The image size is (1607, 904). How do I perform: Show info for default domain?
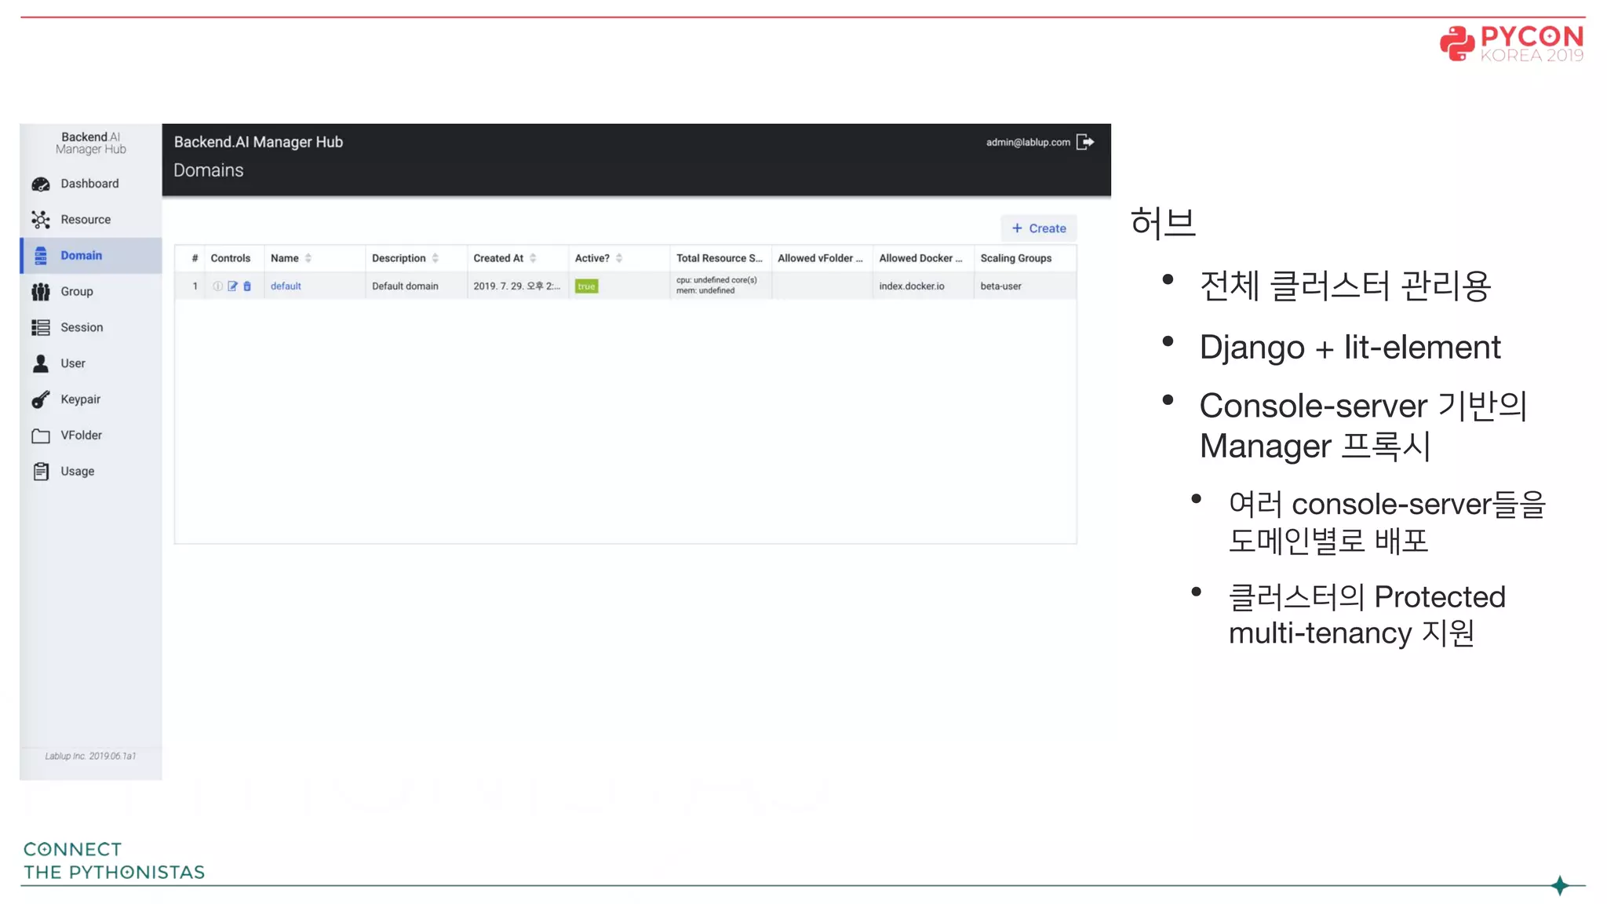pos(218,286)
